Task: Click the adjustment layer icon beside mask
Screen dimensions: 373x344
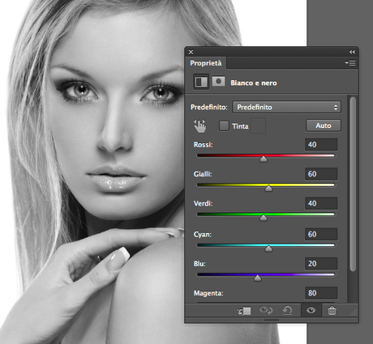Action: [201, 82]
